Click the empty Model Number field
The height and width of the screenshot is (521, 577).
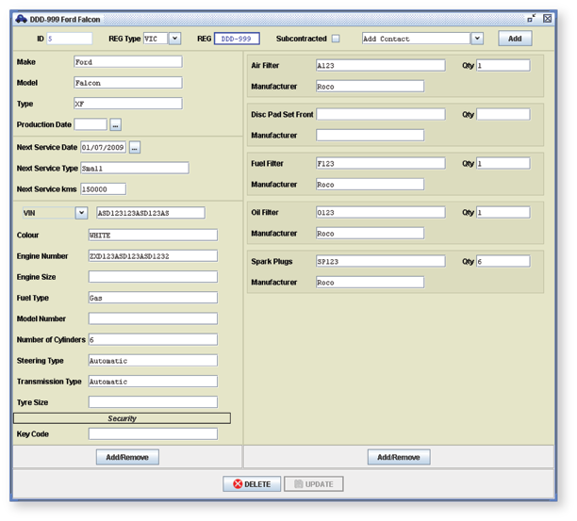(153, 318)
